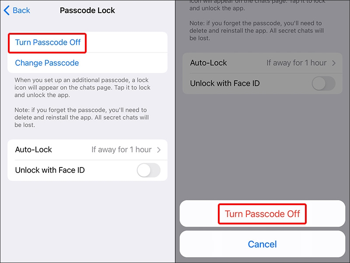Screen dimensions: 350x263
Task: Tap the Auto-Lock row showing "If away for 1 hour"
Action: [x=87, y=149]
